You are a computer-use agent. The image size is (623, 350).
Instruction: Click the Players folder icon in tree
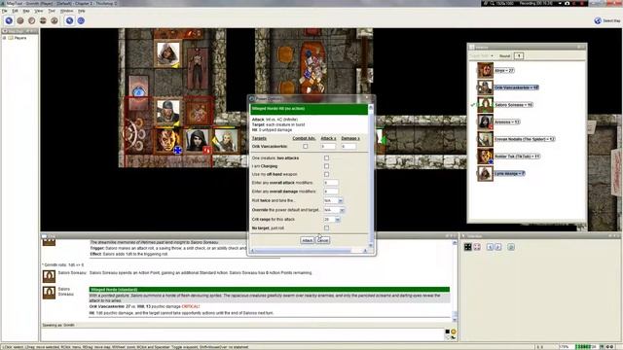point(11,38)
